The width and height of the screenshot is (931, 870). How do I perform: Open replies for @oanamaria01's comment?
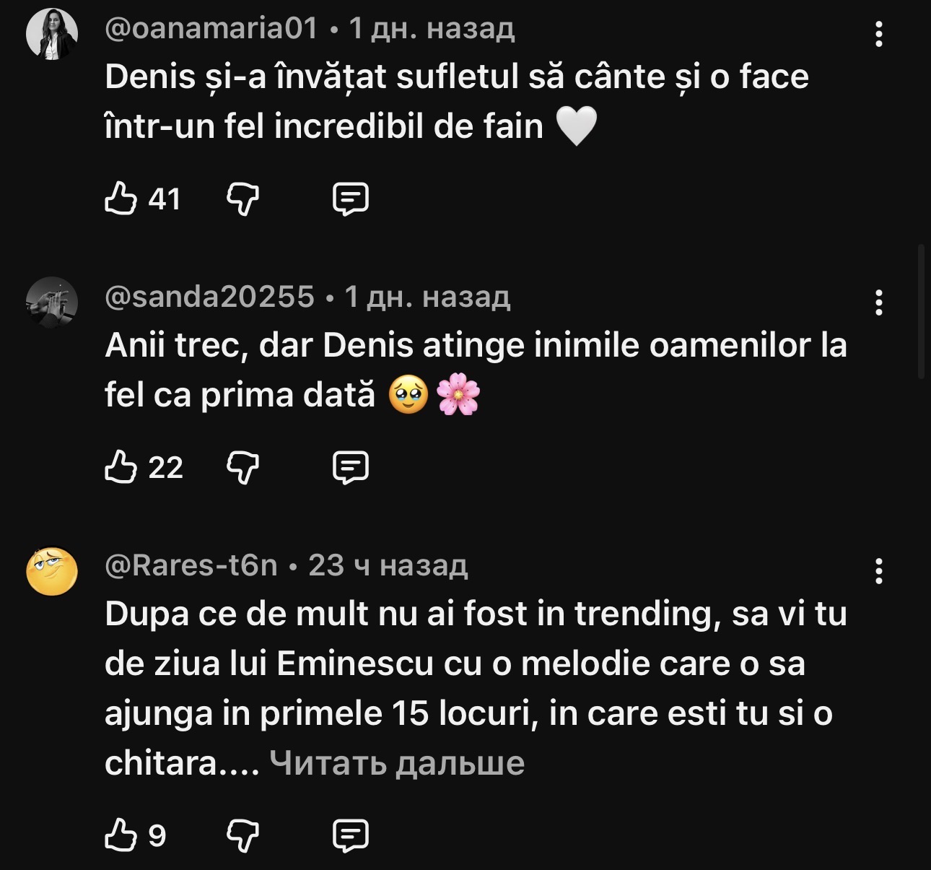coord(351,199)
